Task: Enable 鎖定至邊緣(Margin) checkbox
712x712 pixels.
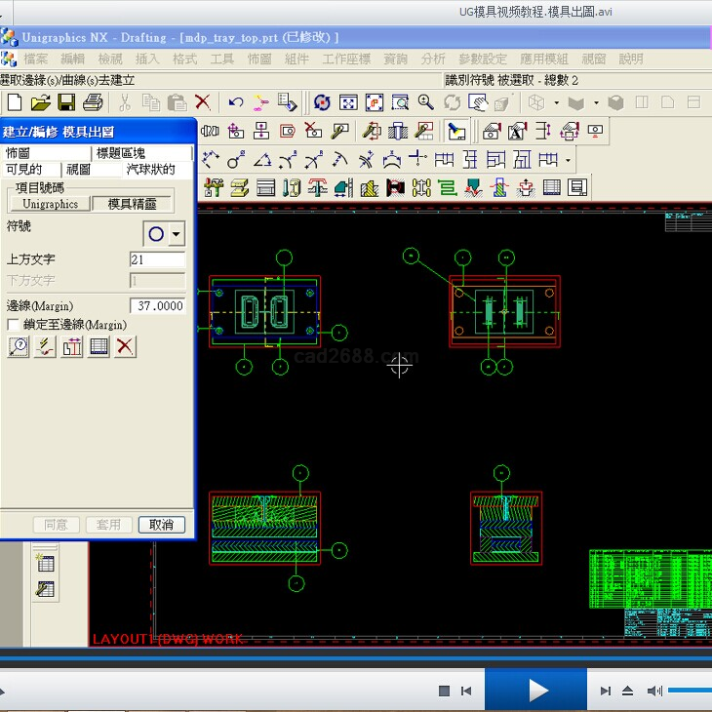Action: coord(13,324)
